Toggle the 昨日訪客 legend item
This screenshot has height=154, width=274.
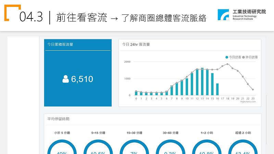point(250,57)
